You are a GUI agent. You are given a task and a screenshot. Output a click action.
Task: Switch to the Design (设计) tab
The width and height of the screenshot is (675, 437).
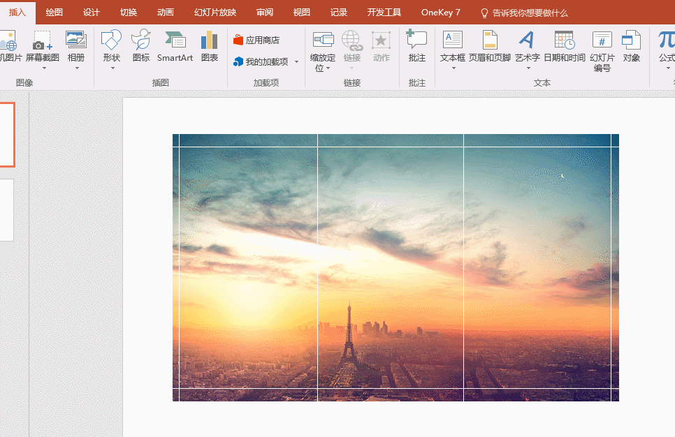pyautogui.click(x=91, y=13)
